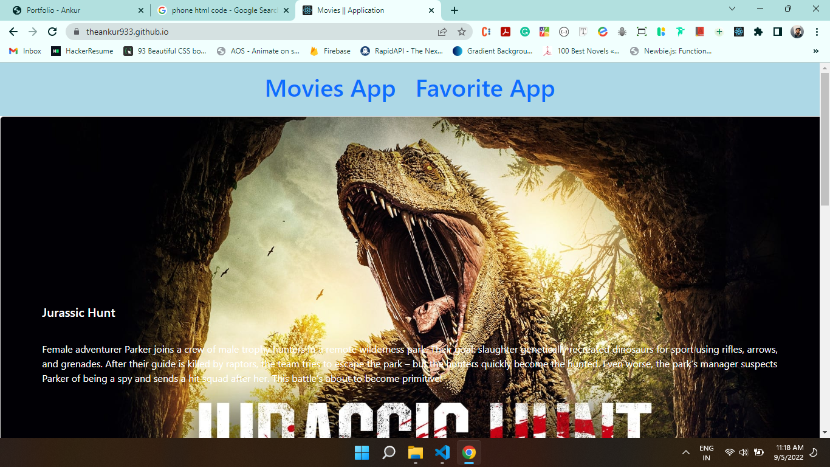
Task: Click the Grammarly extension icon
Action: [x=524, y=32]
